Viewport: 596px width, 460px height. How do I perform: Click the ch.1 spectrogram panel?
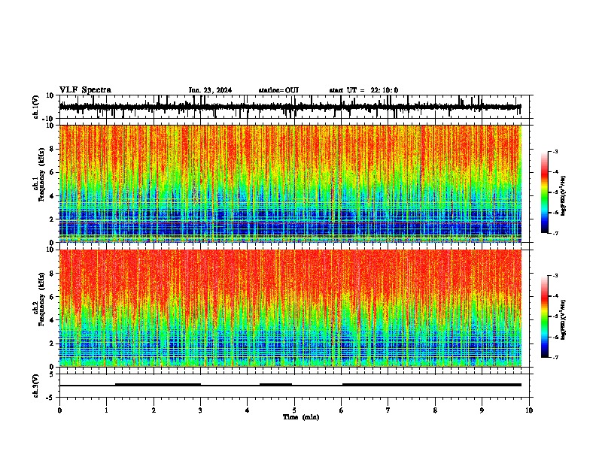pos(294,183)
